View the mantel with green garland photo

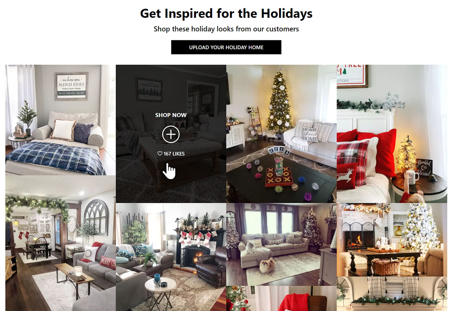click(x=392, y=294)
